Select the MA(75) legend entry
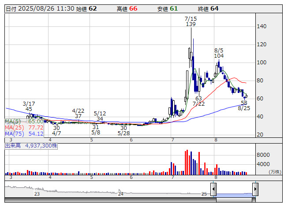 pyautogui.click(x=24, y=133)
